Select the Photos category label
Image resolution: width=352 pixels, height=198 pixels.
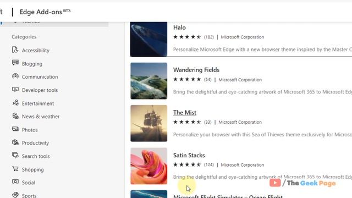point(30,130)
